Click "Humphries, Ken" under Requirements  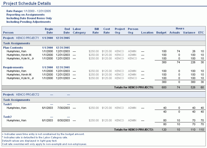[16, 71]
